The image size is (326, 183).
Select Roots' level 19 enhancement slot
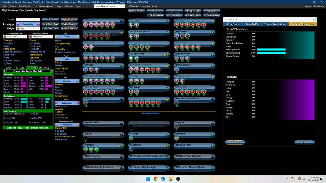(91, 47)
